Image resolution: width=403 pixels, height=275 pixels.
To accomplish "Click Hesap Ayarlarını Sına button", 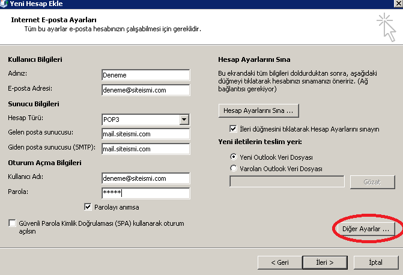I will point(259,110).
